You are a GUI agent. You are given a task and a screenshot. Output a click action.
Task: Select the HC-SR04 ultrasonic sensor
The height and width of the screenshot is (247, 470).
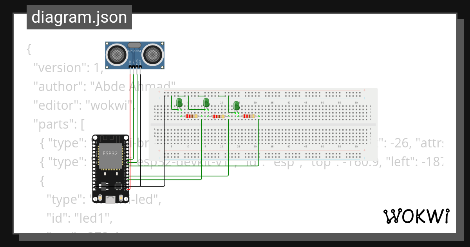[x=134, y=55]
